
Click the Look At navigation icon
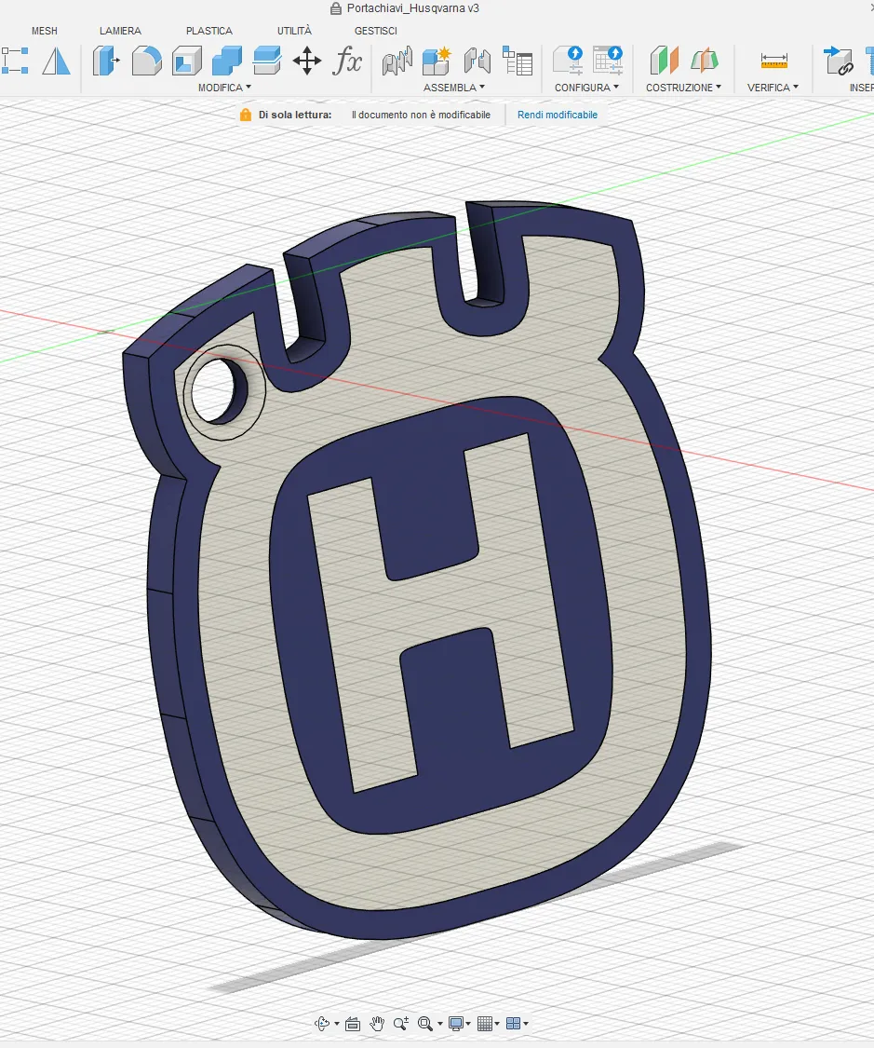click(353, 1023)
